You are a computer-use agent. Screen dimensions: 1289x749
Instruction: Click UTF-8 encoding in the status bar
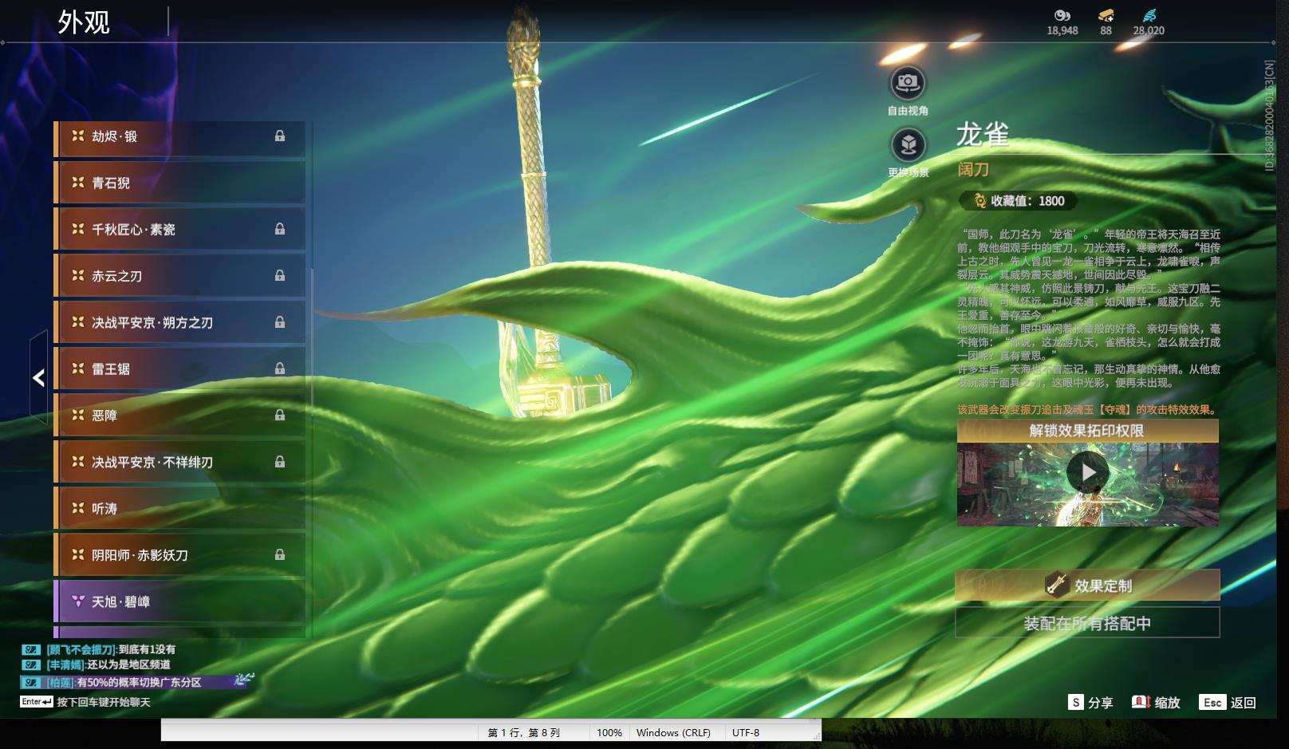click(746, 732)
